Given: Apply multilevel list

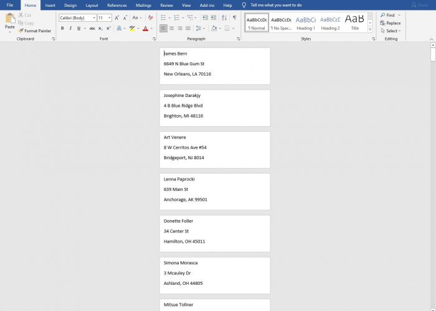Looking at the screenshot, I should (x=190, y=18).
